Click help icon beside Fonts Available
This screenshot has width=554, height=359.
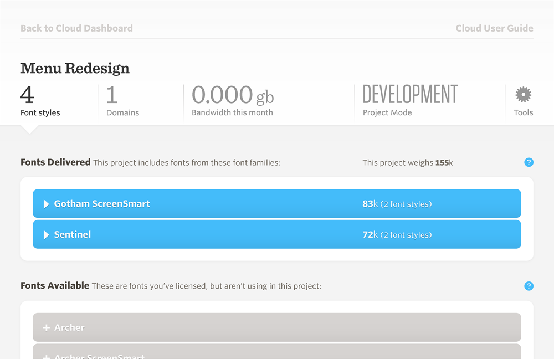click(x=529, y=286)
